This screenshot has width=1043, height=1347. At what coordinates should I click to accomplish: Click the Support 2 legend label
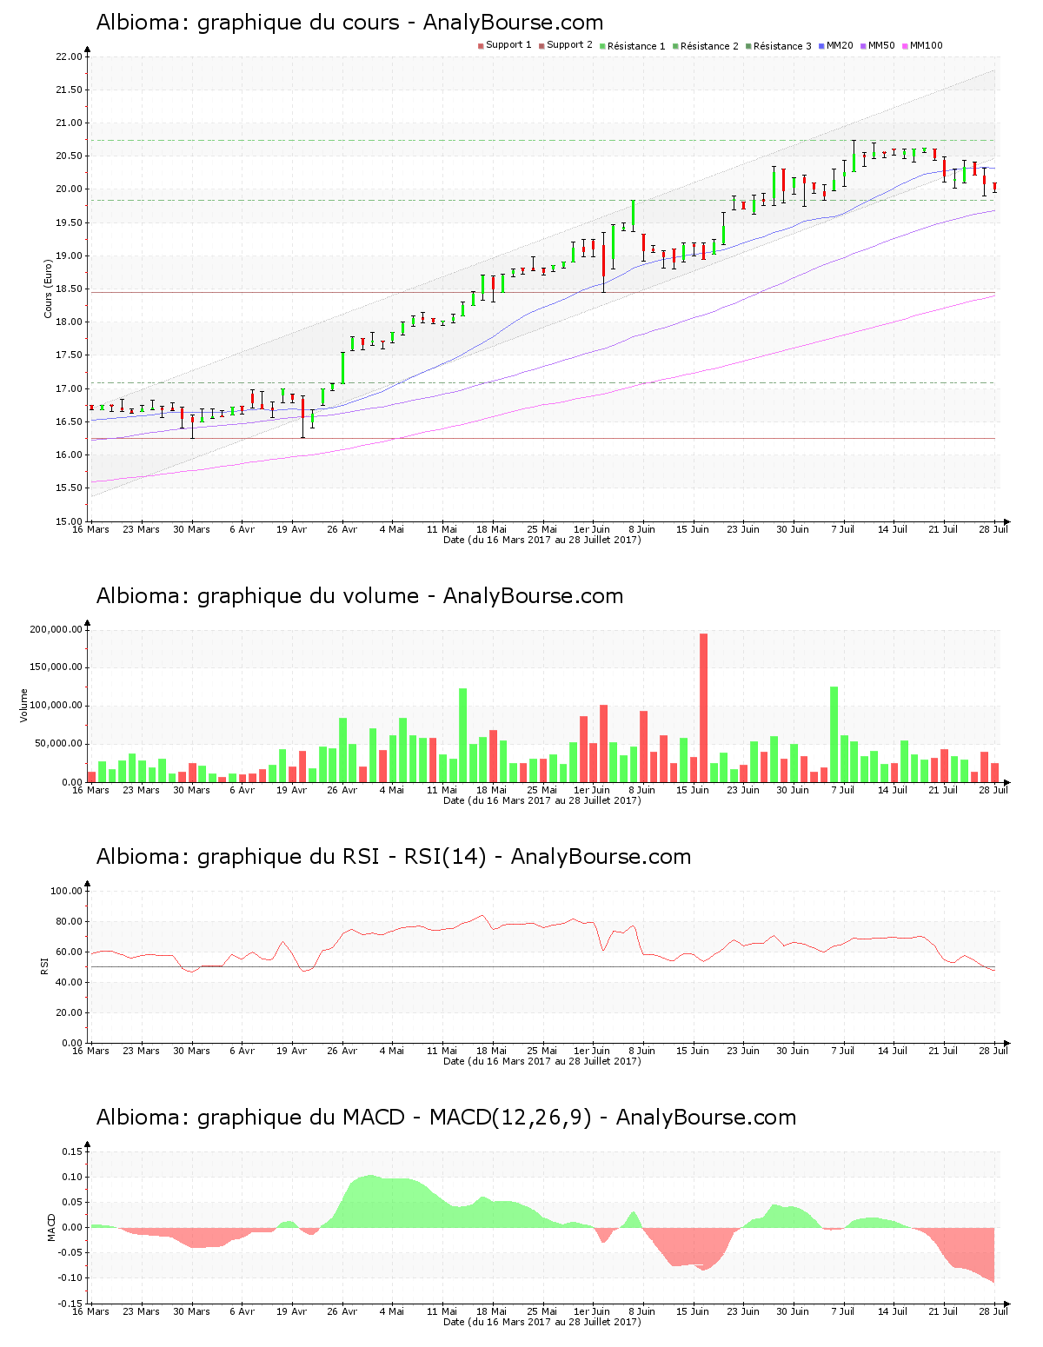(x=569, y=45)
